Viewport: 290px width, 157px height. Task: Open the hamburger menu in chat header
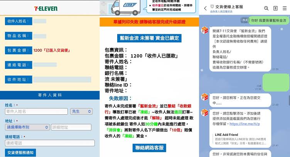pyautogui.click(x=285, y=8)
